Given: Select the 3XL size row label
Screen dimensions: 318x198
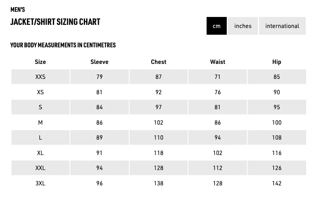Looking at the screenshot, I should click(x=40, y=183).
